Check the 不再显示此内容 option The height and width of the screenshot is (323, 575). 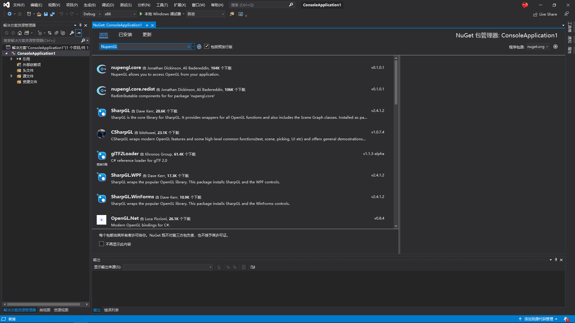click(102, 244)
